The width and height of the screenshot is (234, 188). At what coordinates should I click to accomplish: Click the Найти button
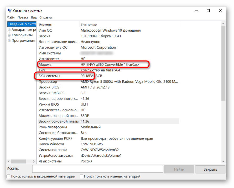pyautogui.click(x=179, y=170)
